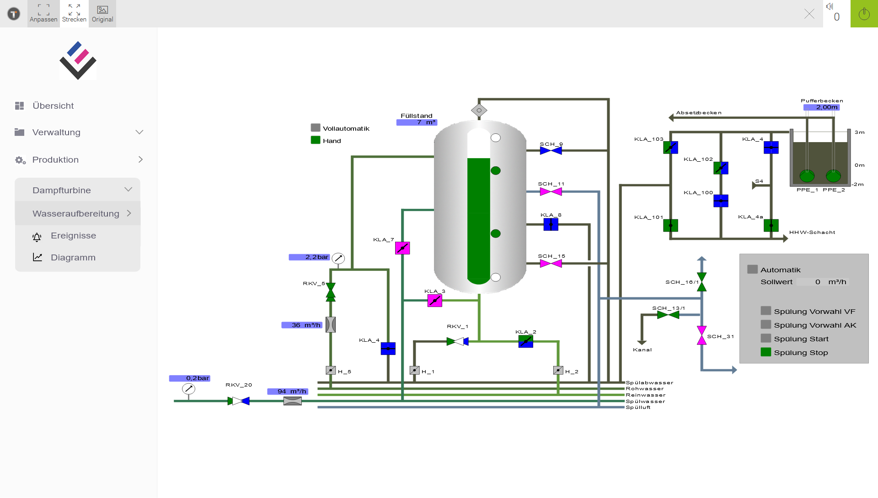Screen dimensions: 878x498
Task: Select the H_5 hand valve
Action: click(x=331, y=371)
